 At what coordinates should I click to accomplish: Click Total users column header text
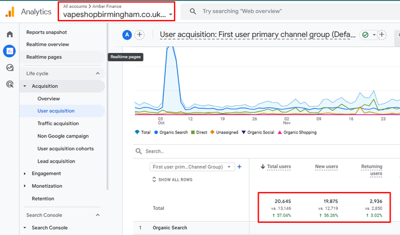coord(279,167)
